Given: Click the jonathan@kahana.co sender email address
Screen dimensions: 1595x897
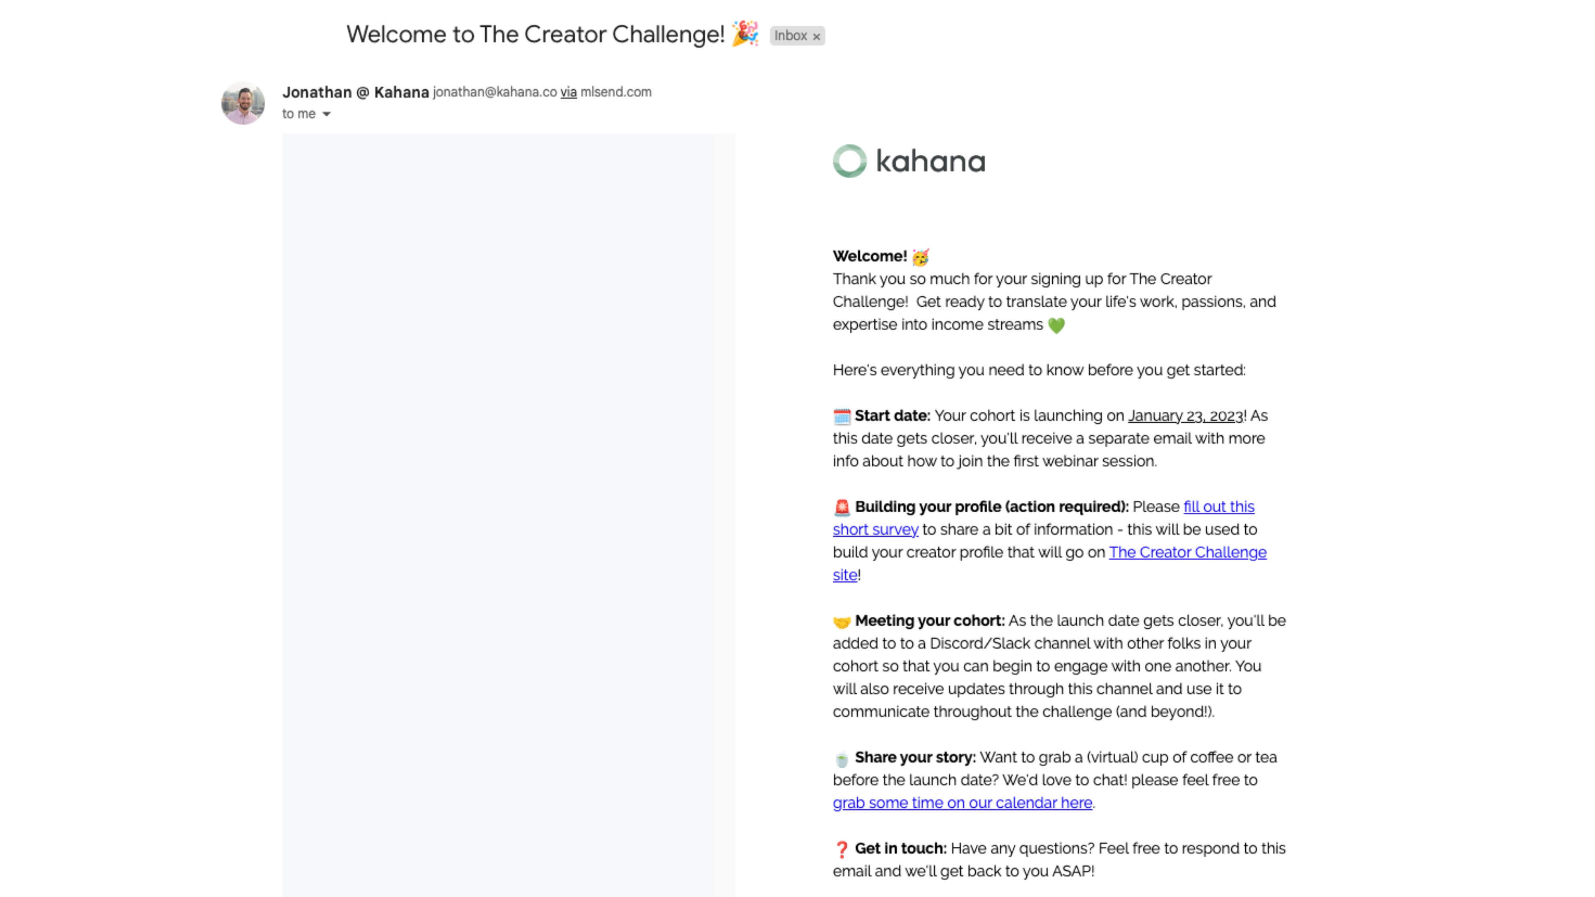Looking at the screenshot, I should 495,92.
